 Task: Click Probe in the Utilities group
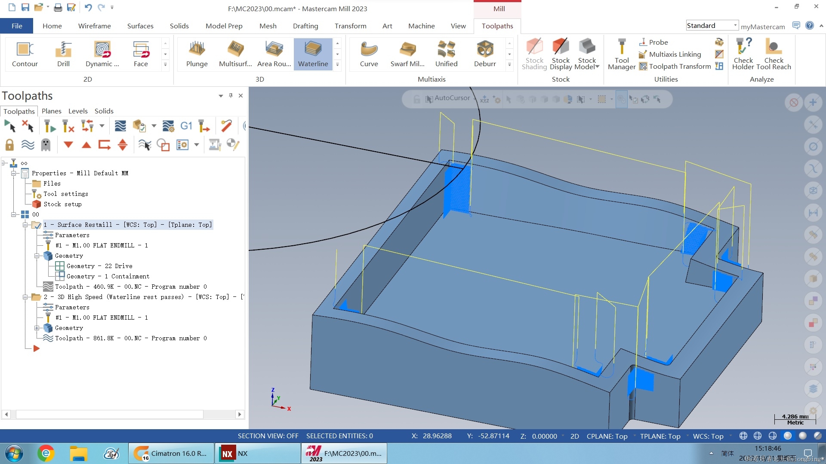(653, 42)
